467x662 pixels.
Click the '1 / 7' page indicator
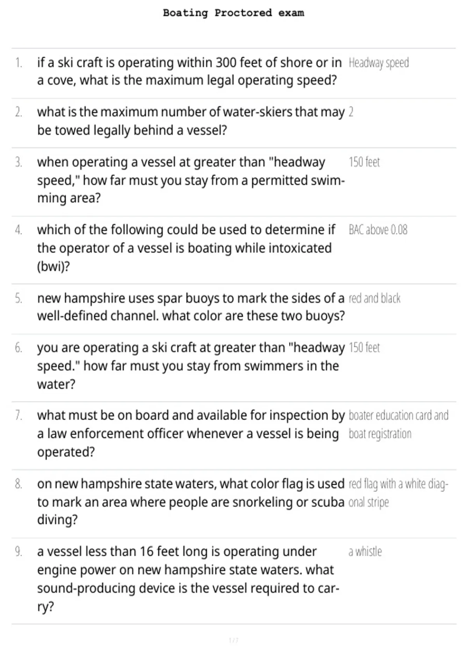click(233, 640)
